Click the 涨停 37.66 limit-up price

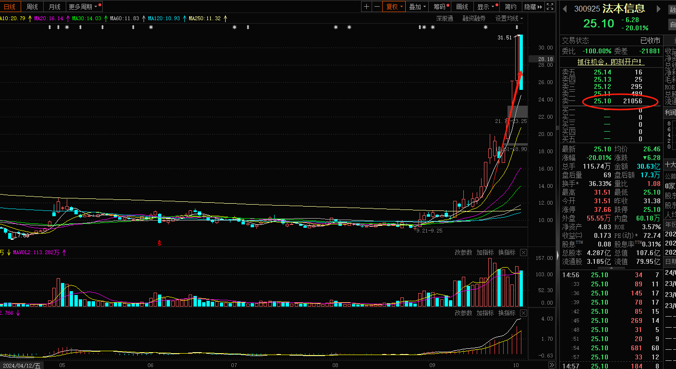coord(602,209)
